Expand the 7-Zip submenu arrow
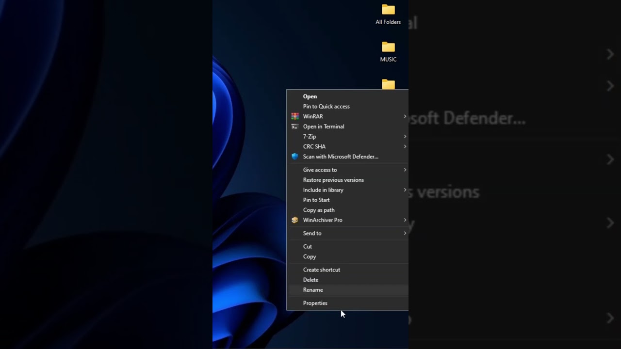The width and height of the screenshot is (621, 349). coord(405,137)
